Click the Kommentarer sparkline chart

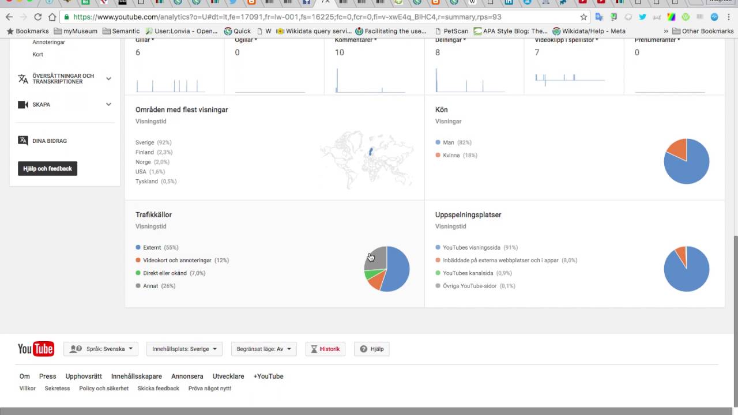370,80
